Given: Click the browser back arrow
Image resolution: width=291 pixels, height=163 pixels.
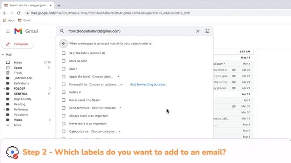Looking at the screenshot, I should pyautogui.click(x=5, y=13).
